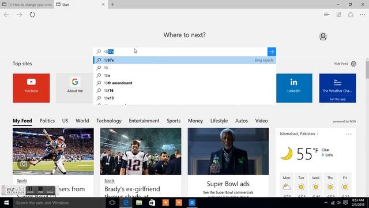The image size is (369, 208).
Task: Click the share icon in toolbar
Action: point(351,14)
